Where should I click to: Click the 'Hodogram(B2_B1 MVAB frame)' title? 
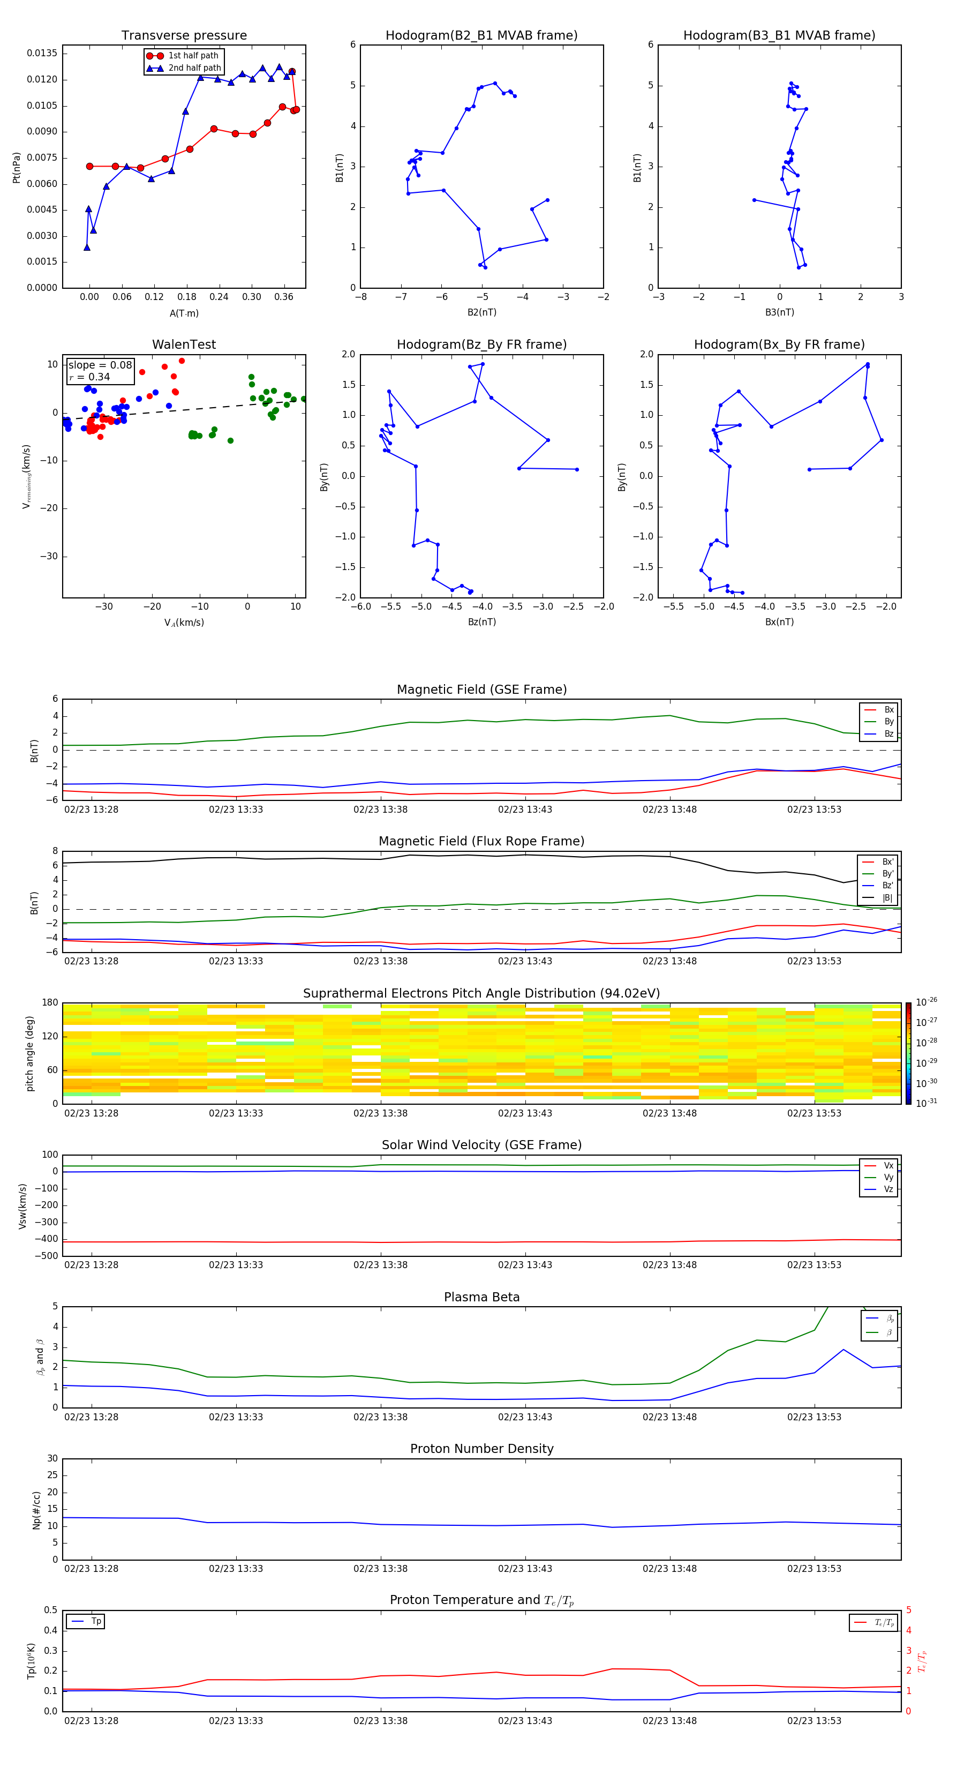click(x=481, y=36)
